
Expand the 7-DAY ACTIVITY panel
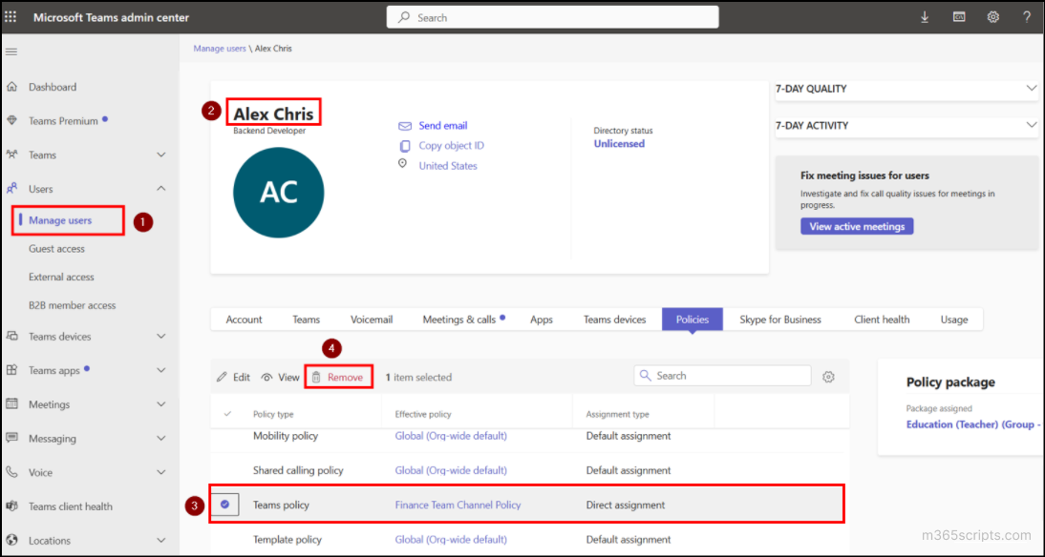[1032, 125]
